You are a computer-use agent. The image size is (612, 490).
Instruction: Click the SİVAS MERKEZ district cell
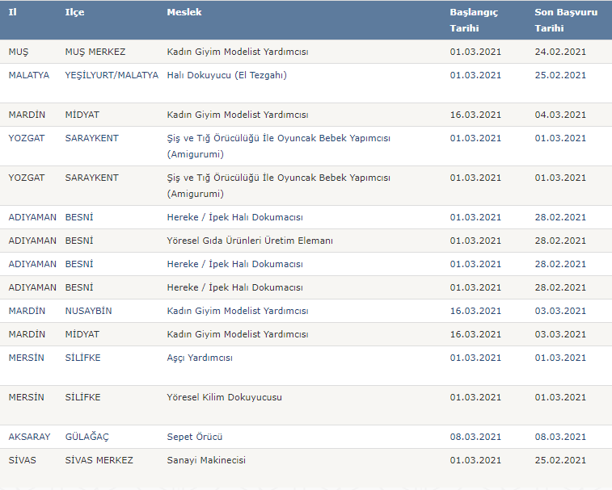[x=99, y=460]
